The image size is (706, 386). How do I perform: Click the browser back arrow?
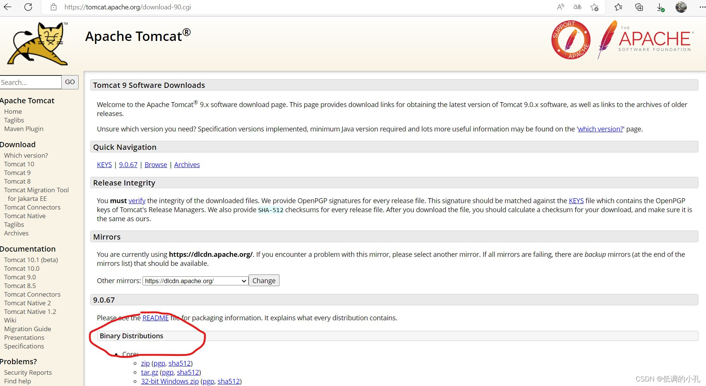8,7
